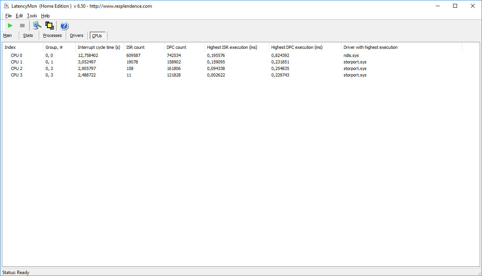Switch to the Drivers tab

77,35
